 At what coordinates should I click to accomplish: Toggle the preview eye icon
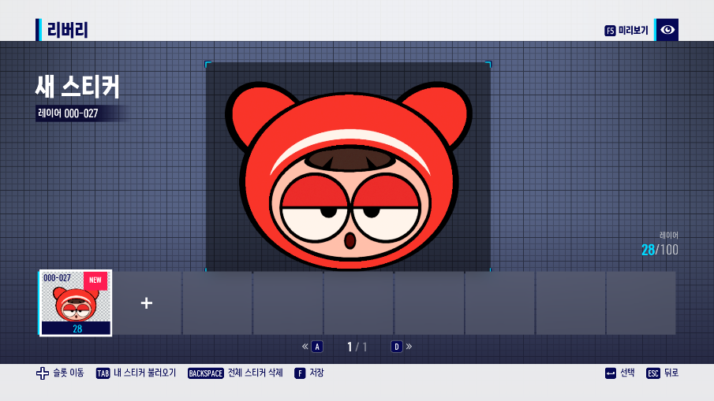tap(667, 30)
